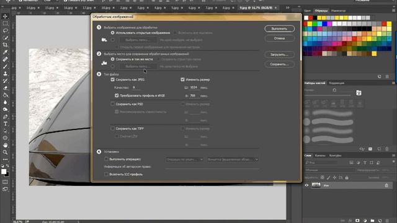Screen dimensions: 397x223
Task: Select the Pen tool
Action: [6, 116]
